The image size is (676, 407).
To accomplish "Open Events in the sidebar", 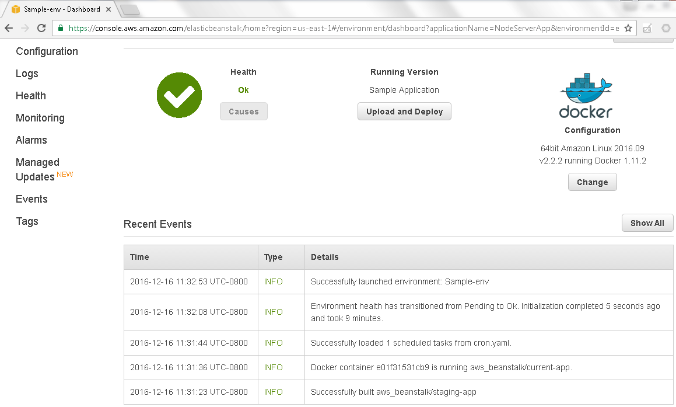I will point(31,199).
